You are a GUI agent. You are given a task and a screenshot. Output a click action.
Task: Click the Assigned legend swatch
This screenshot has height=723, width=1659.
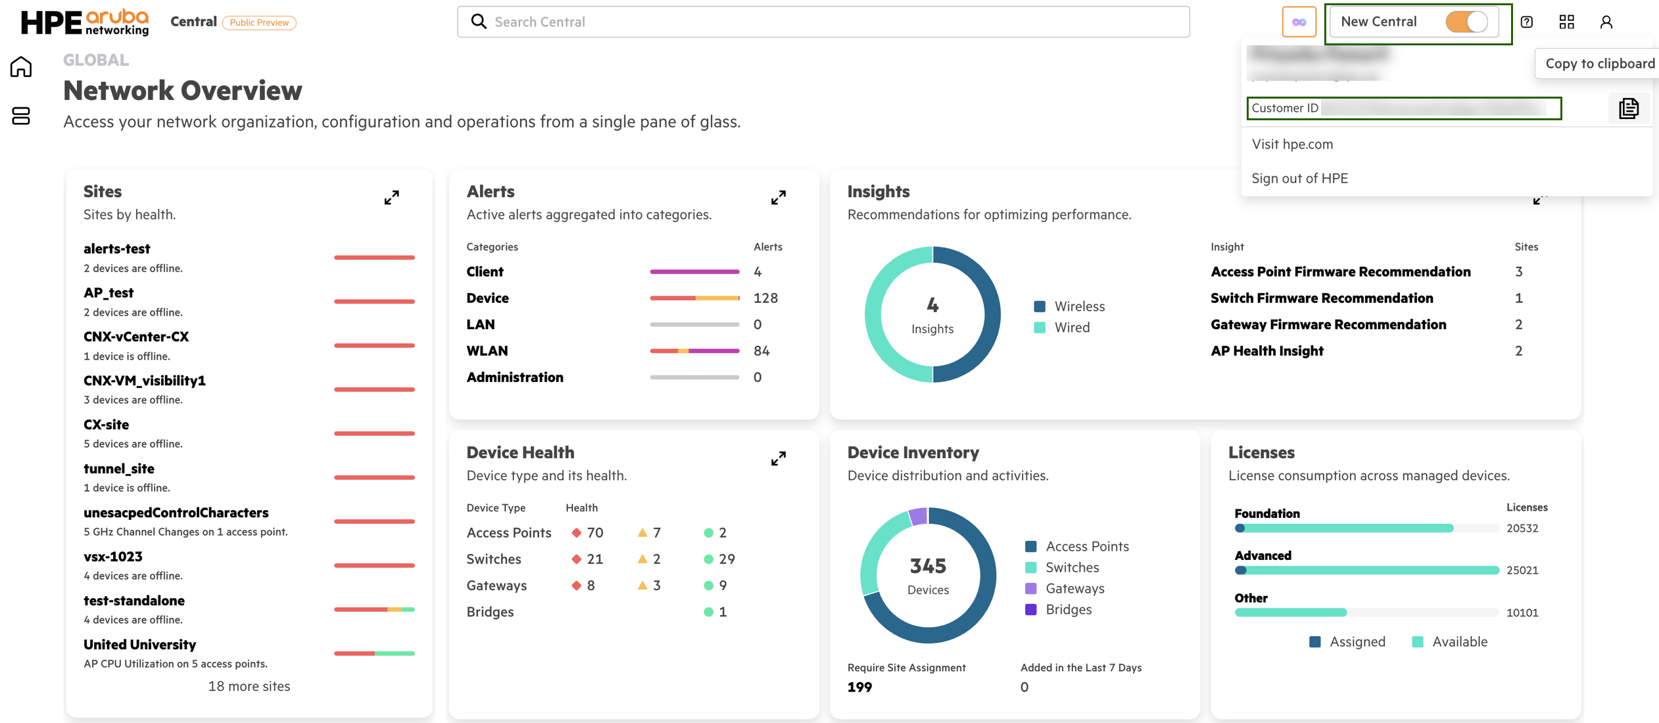click(1315, 641)
